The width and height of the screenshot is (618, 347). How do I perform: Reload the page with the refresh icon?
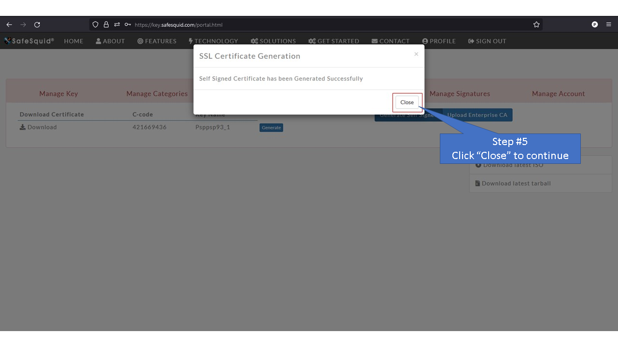(37, 24)
